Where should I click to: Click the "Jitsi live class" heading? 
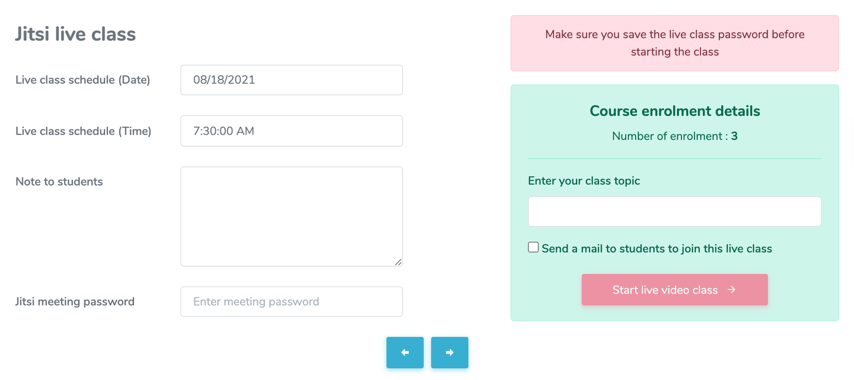[75, 34]
